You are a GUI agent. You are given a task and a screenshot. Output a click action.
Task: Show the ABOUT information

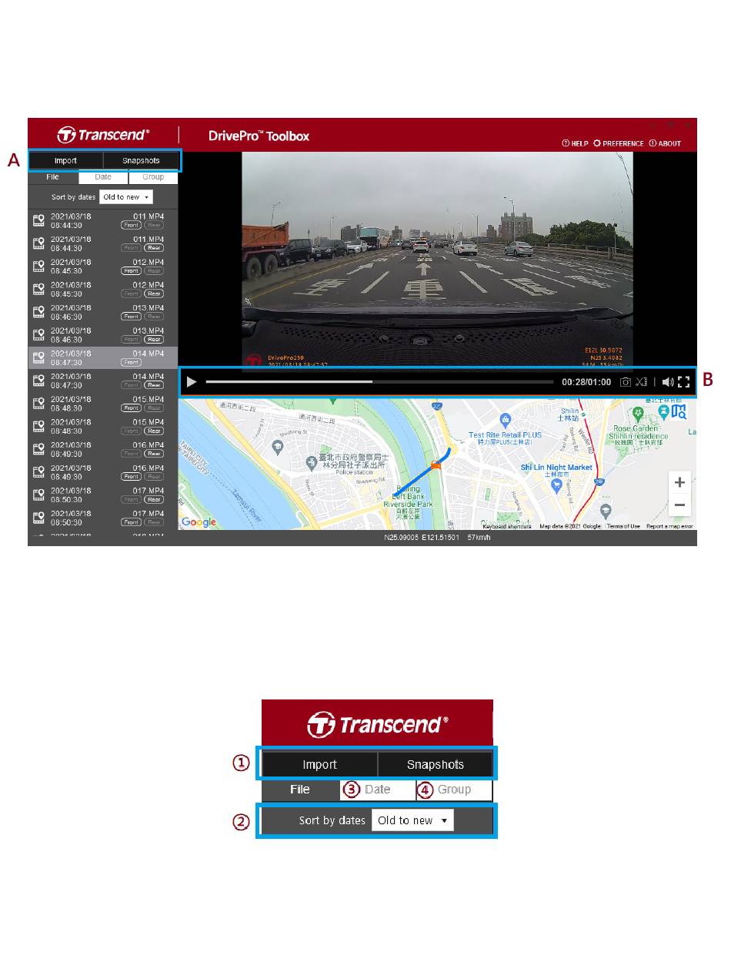point(665,143)
